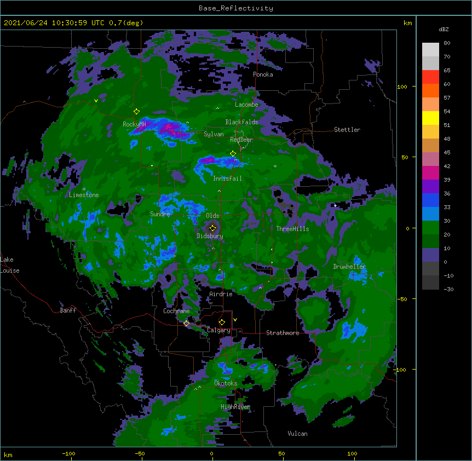Click the Vulcan city label
This screenshot has width=472, height=461.
click(x=297, y=434)
